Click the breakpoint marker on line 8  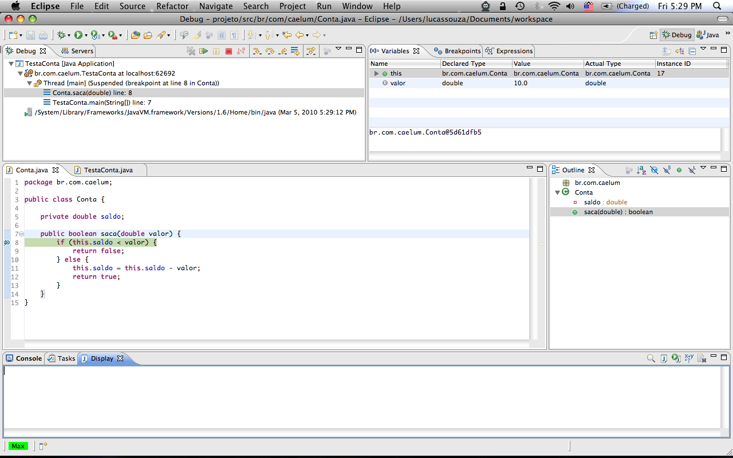coord(7,243)
